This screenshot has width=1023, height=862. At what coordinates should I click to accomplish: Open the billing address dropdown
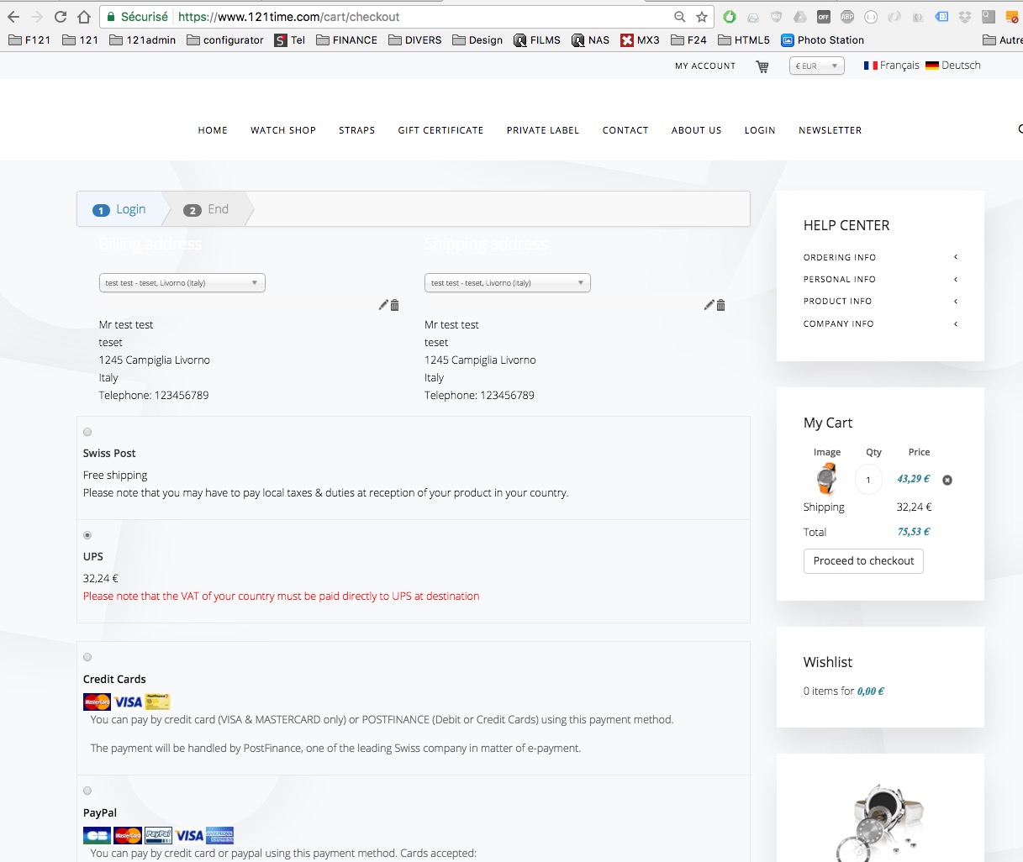tap(182, 283)
